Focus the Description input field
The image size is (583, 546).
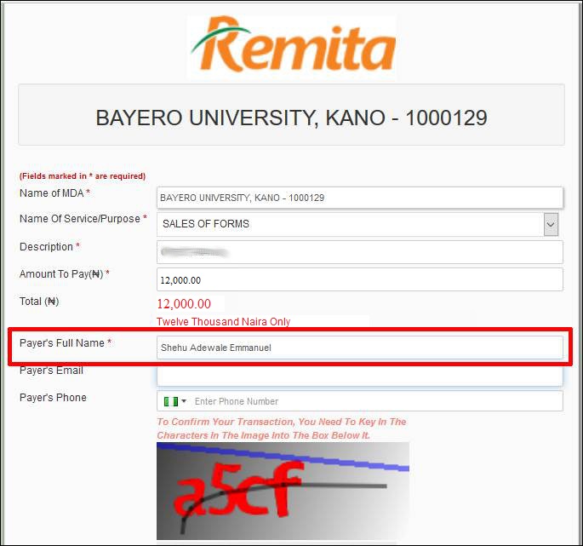tap(359, 252)
